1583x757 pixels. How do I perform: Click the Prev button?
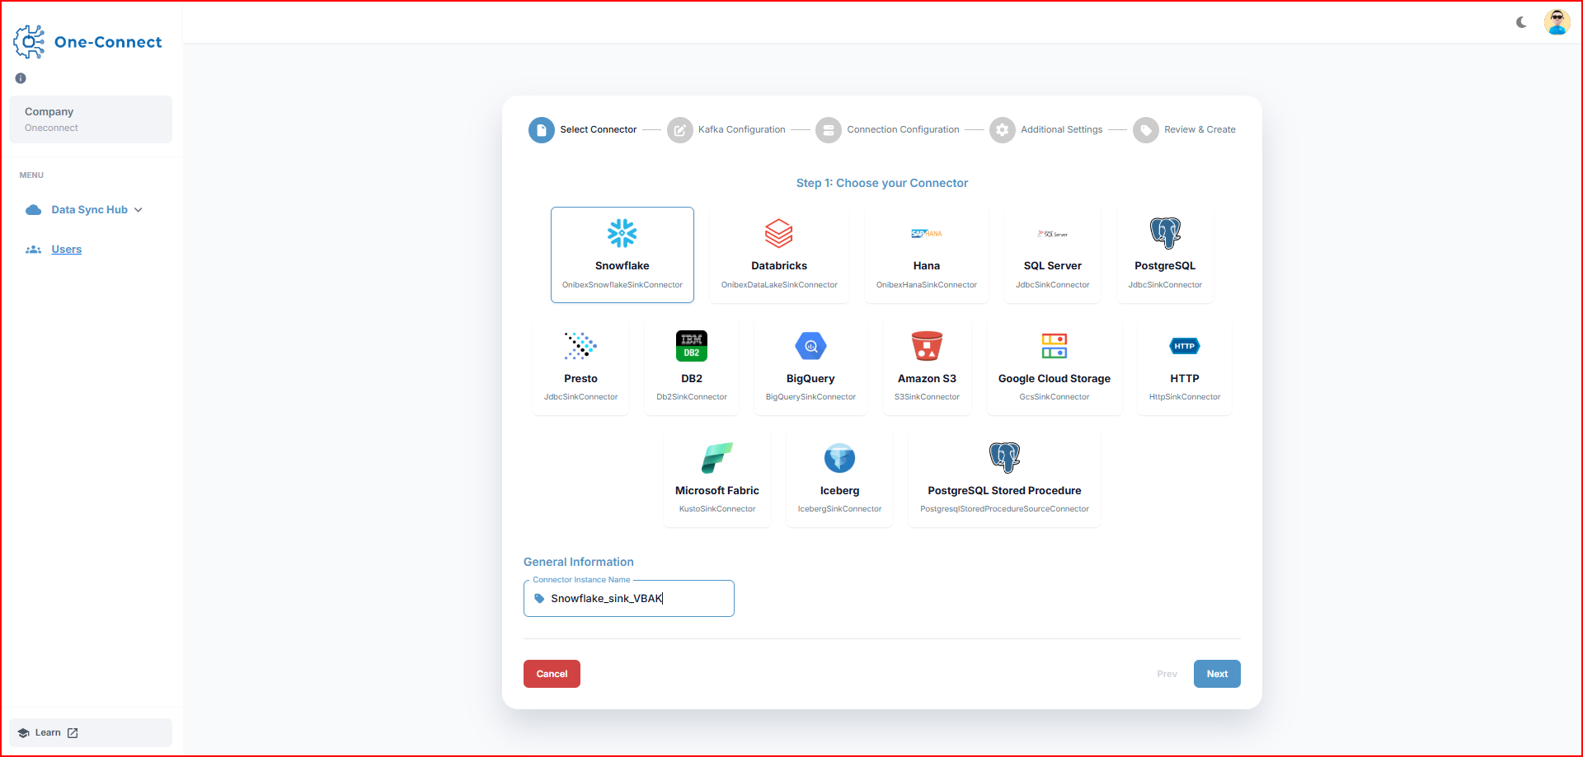[x=1167, y=674]
